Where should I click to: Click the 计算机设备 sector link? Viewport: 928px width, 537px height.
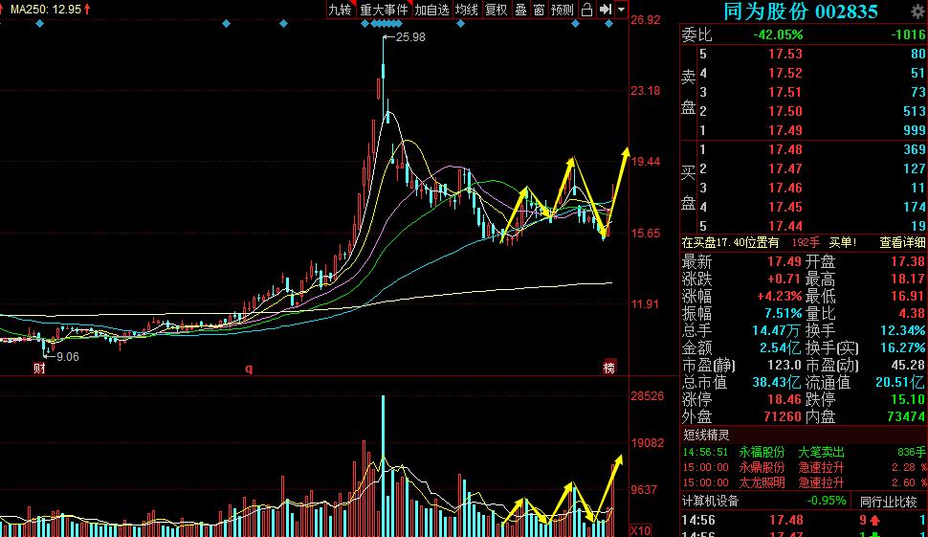tap(710, 501)
